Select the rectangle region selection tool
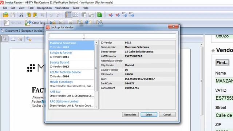Image resolution: width=233 pixels, height=131 pixels. pyautogui.click(x=13, y=39)
